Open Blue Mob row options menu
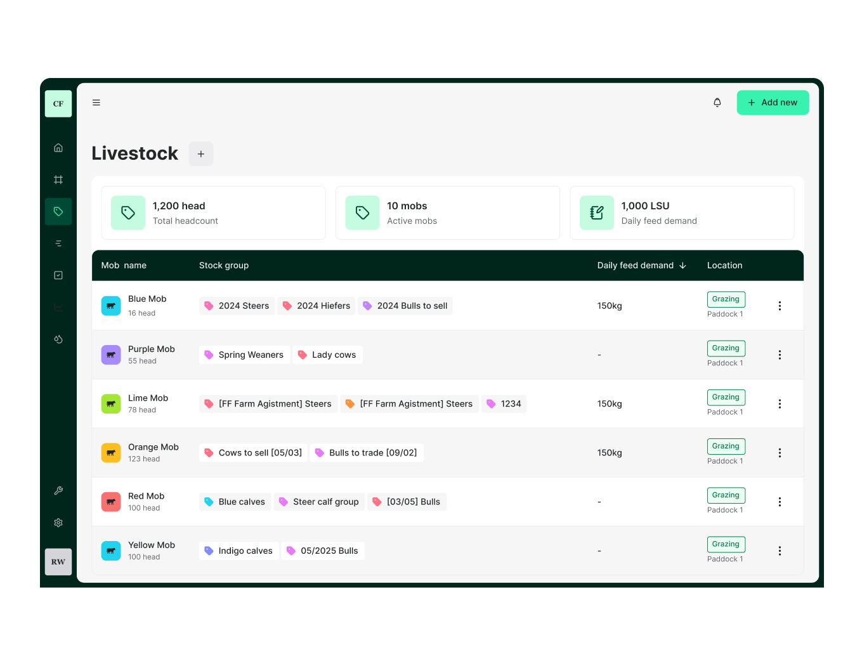This screenshot has width=862, height=666. 780,306
